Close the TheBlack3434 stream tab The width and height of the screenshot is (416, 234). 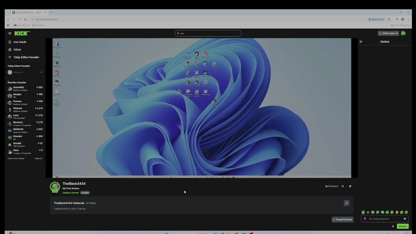coord(45,12)
